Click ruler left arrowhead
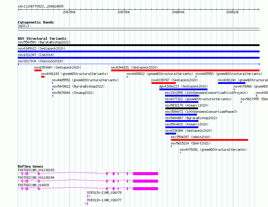The image size is (268, 207). pos(19,10)
